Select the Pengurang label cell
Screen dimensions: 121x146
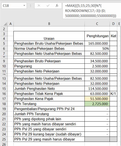[49, 66]
